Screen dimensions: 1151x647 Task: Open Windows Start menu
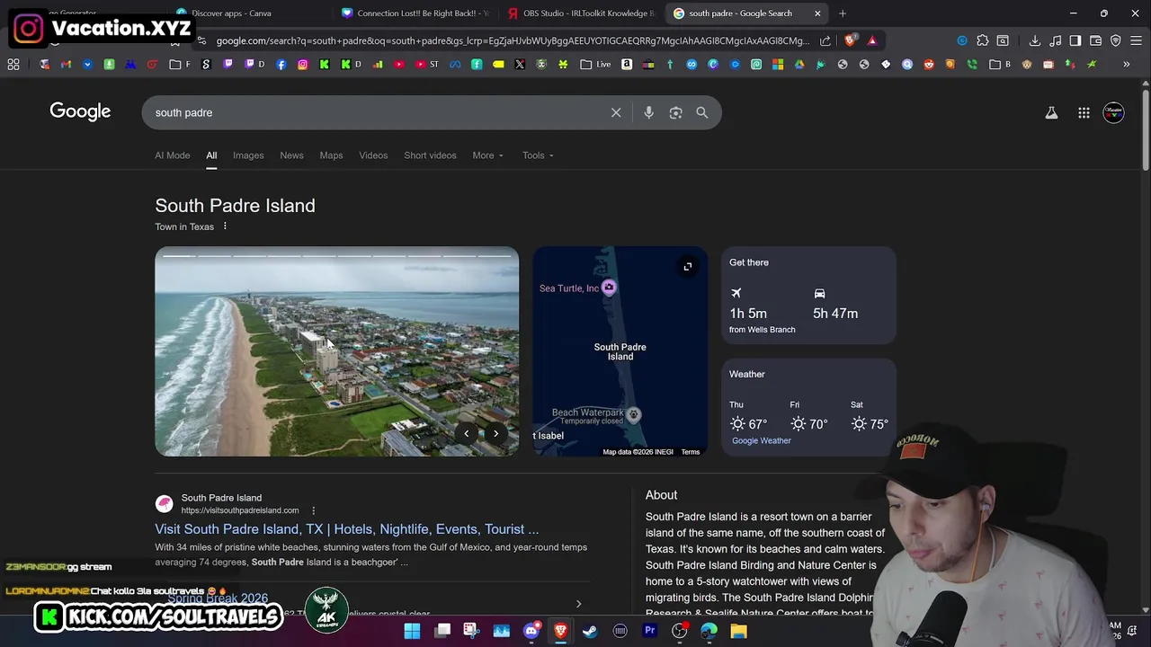click(412, 631)
